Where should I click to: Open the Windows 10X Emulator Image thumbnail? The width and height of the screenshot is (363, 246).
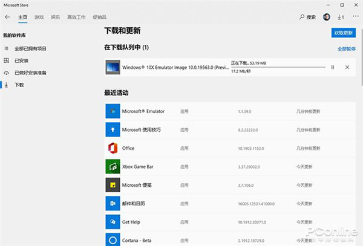113,67
